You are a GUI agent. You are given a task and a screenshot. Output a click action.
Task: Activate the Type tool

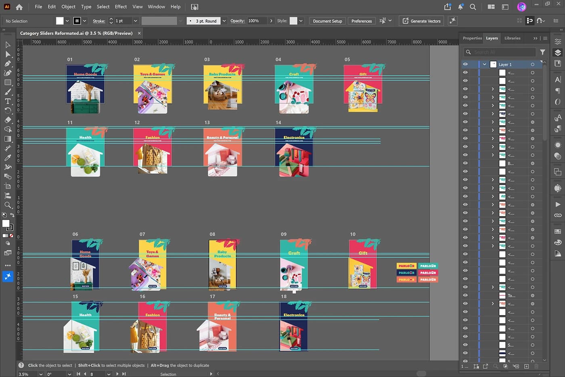point(8,101)
